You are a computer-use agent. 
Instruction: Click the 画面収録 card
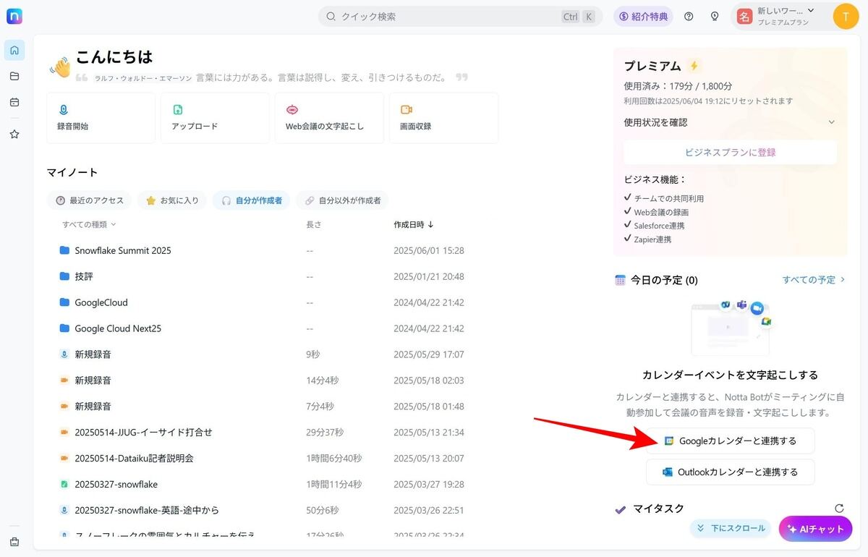tap(443, 118)
